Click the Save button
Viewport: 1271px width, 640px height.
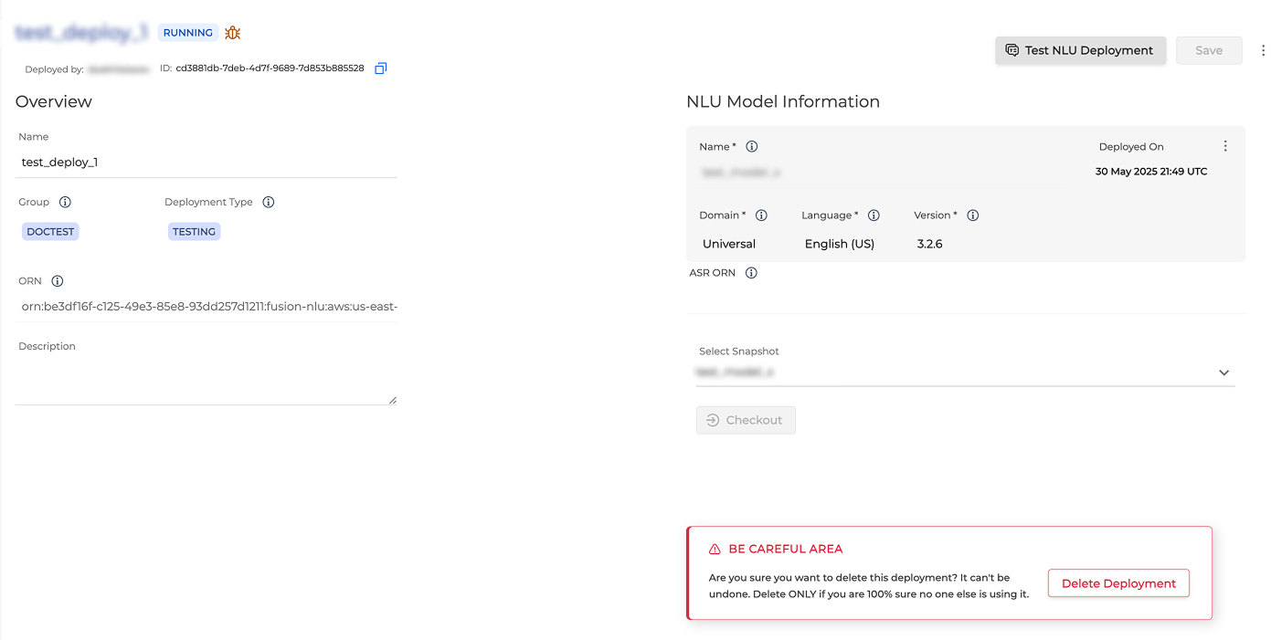(x=1208, y=50)
